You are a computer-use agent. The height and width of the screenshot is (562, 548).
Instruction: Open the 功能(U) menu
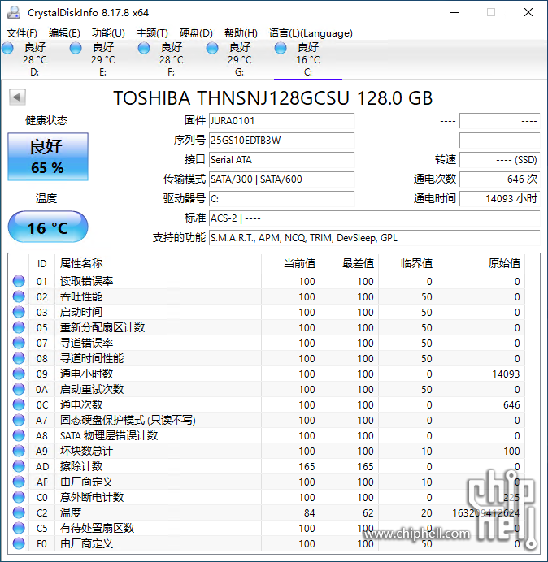[108, 33]
